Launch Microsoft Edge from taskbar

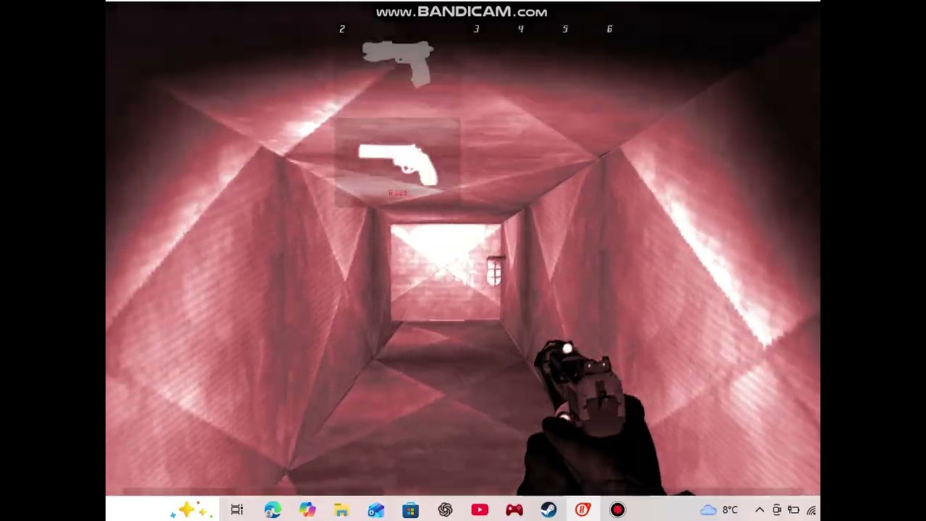click(x=273, y=510)
